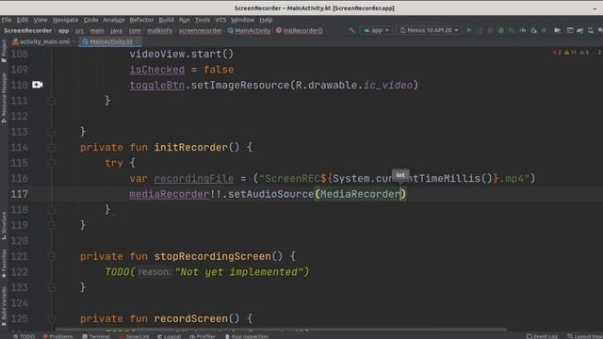The image size is (603, 339).
Task: Open the Problems tool window
Action: (x=57, y=336)
